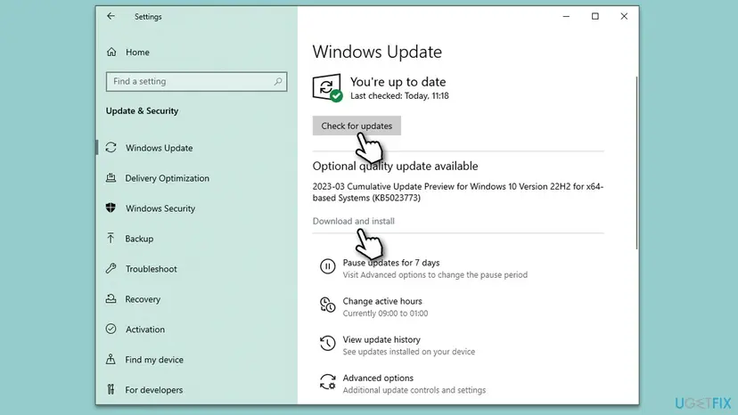Go to Settings Home
738x415 pixels.
137,53
